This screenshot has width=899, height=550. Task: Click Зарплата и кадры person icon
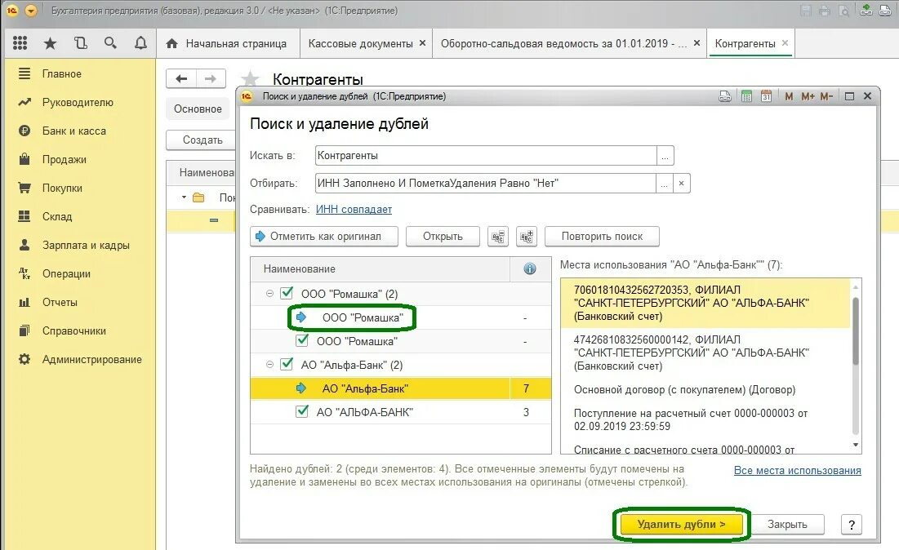[24, 245]
